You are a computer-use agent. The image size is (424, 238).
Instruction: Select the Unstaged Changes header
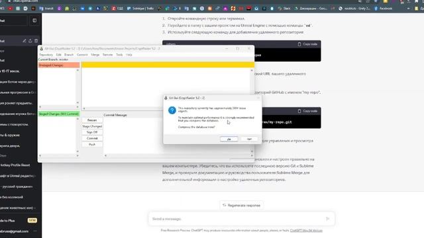(x=59, y=65)
